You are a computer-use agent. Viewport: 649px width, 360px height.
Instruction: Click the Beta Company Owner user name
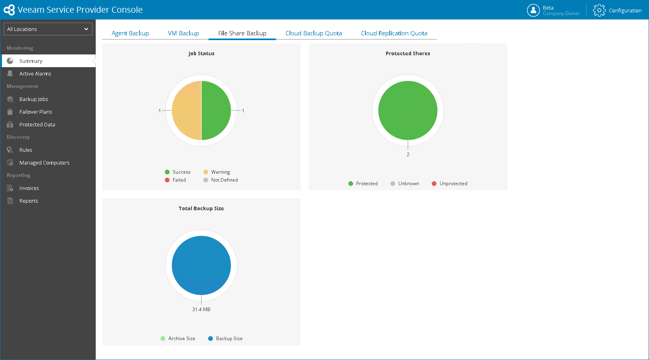point(561,11)
